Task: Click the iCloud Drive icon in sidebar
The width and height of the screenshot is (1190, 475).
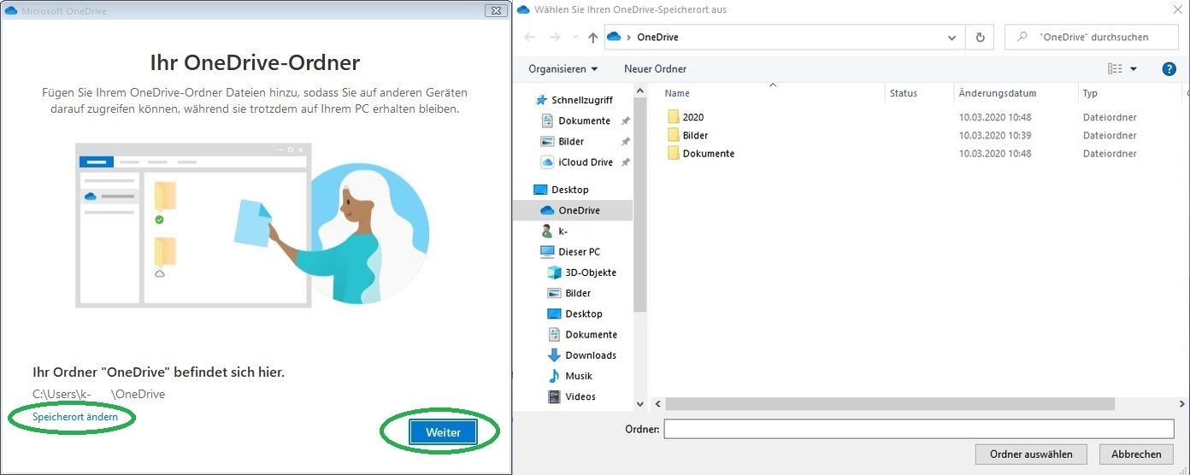Action: pyautogui.click(x=548, y=162)
